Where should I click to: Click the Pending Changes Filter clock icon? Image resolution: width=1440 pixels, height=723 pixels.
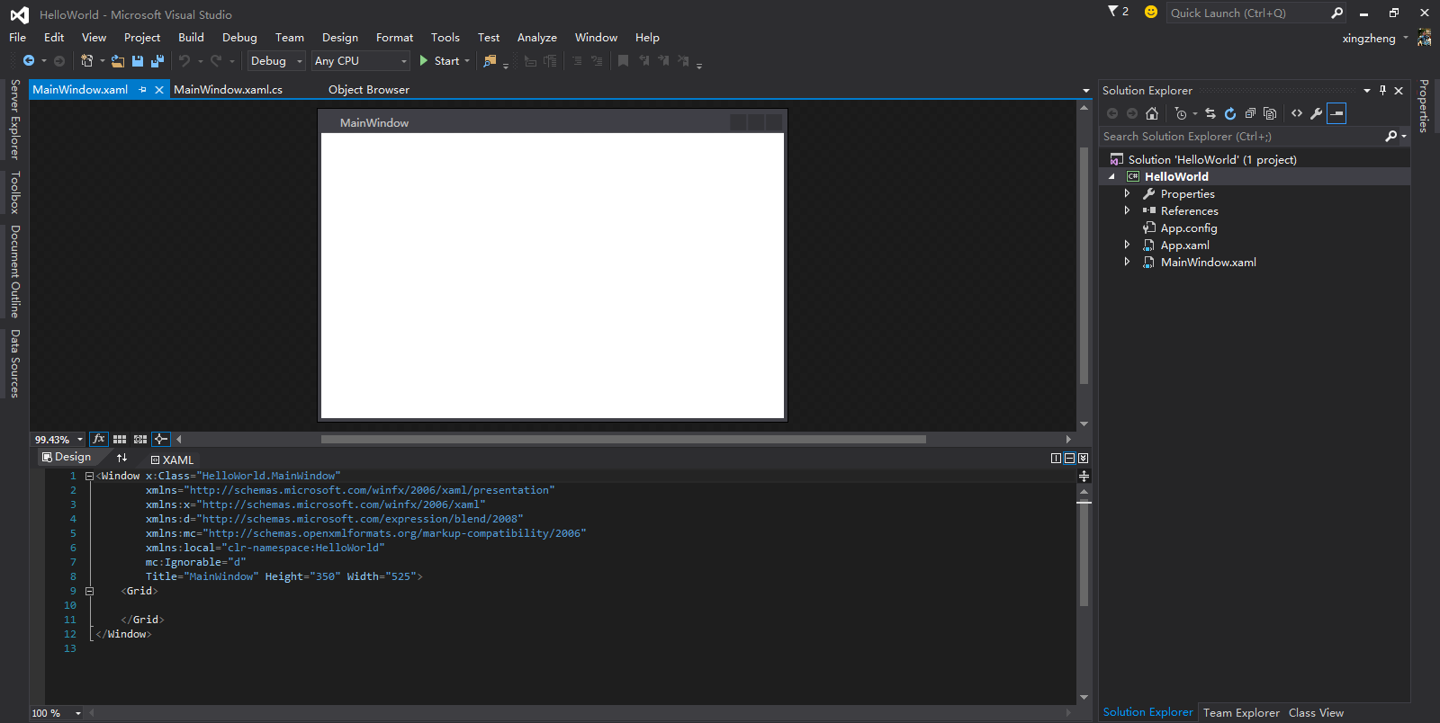click(1181, 113)
